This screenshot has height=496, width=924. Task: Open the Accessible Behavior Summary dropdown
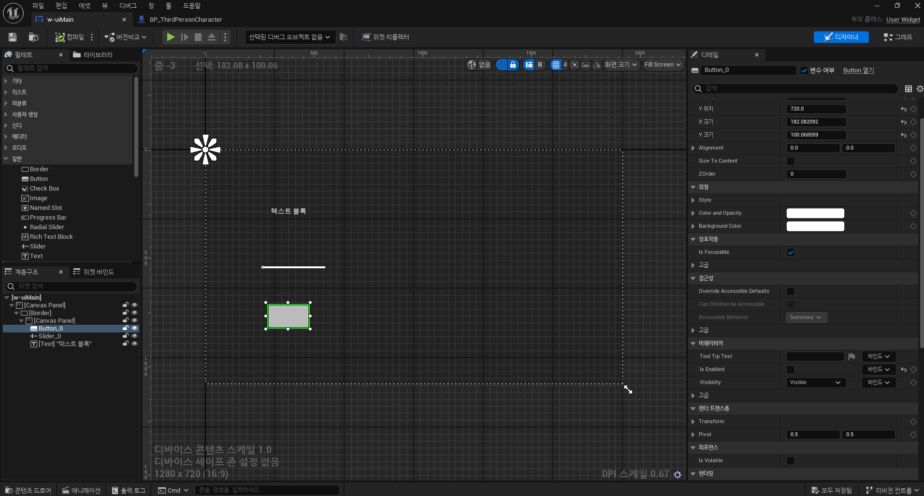[x=807, y=317]
